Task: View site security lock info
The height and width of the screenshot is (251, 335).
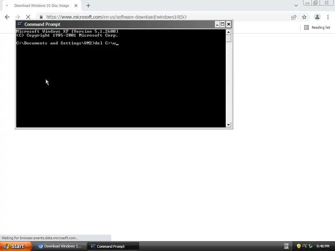Action: coord(41,17)
